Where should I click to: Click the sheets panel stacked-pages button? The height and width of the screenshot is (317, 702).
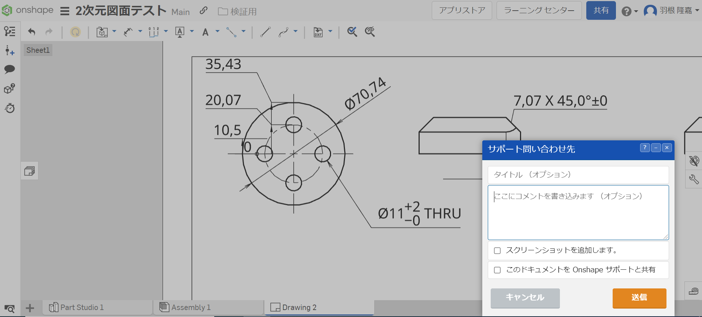[30, 171]
